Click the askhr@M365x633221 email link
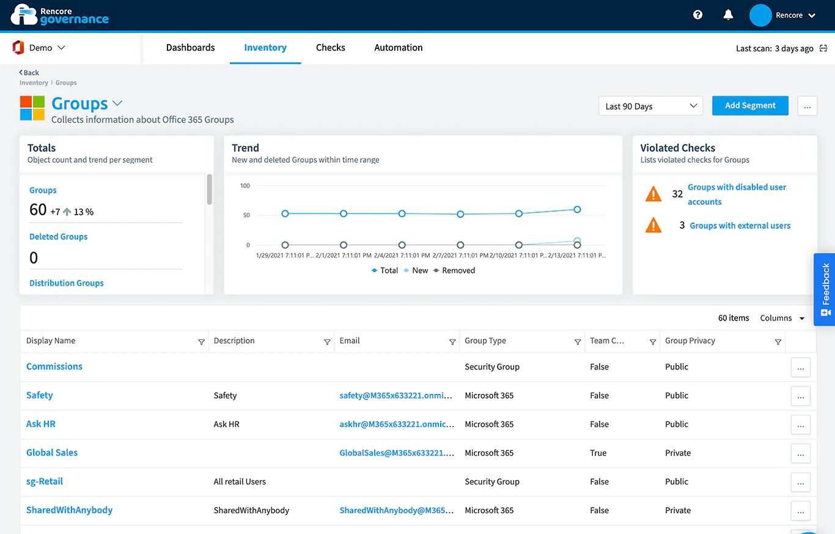This screenshot has height=534, width=835. 397,425
